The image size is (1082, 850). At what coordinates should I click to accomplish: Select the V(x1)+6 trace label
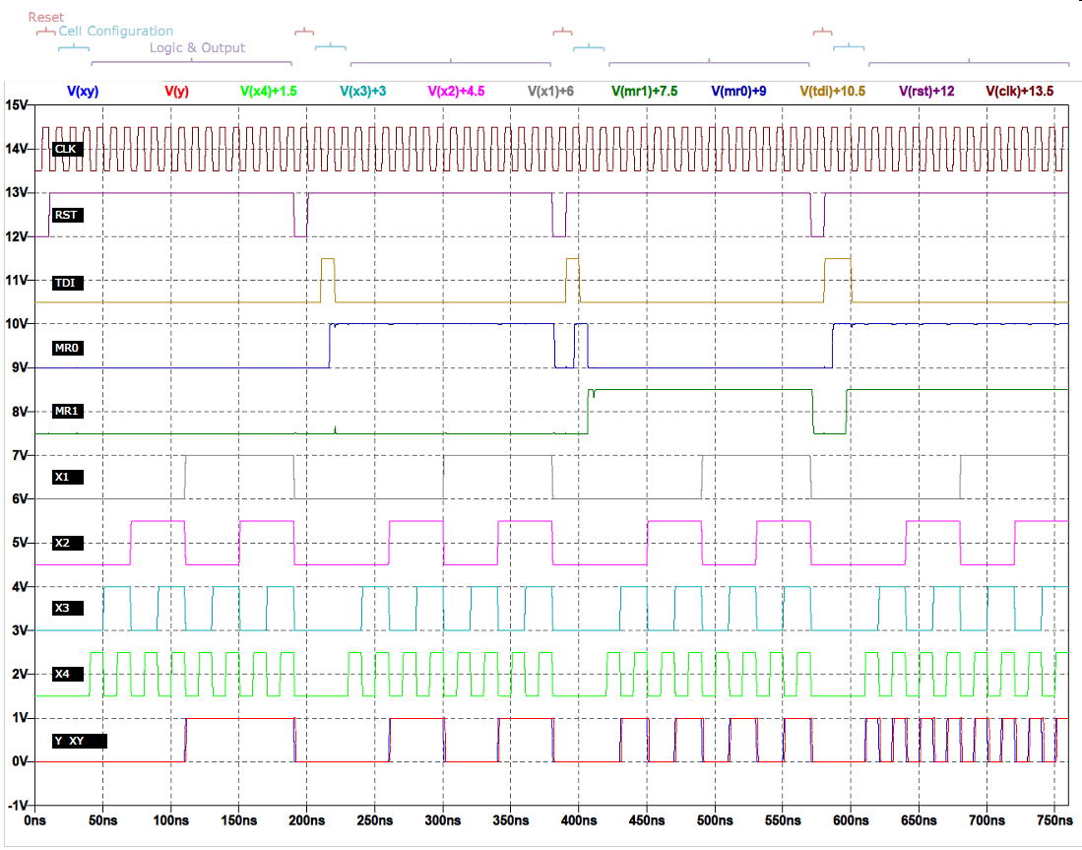click(550, 91)
